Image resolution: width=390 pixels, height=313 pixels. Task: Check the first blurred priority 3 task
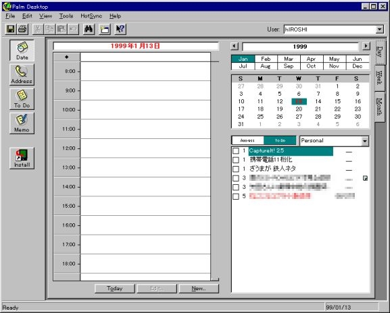pyautogui.click(x=235, y=178)
